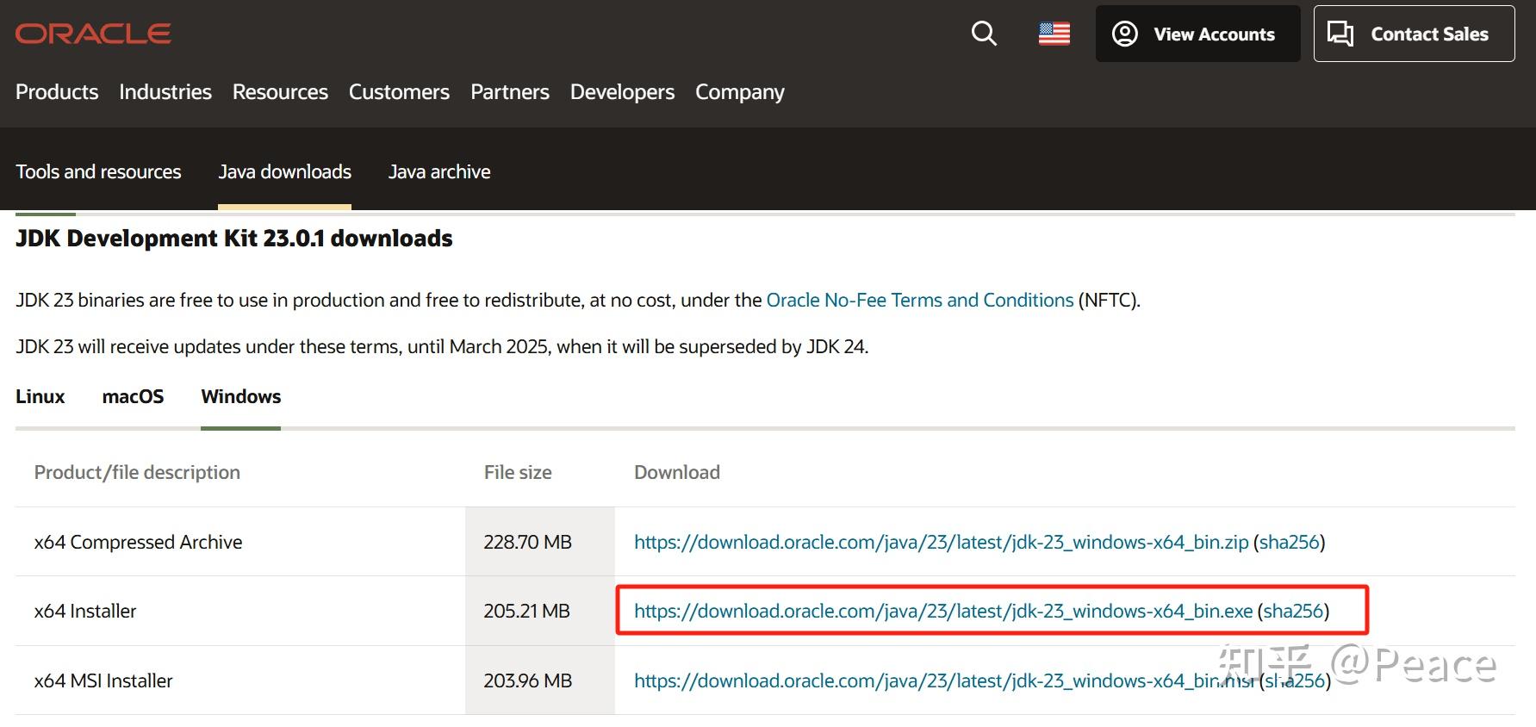Expand the Company navigation menu

[739, 92]
